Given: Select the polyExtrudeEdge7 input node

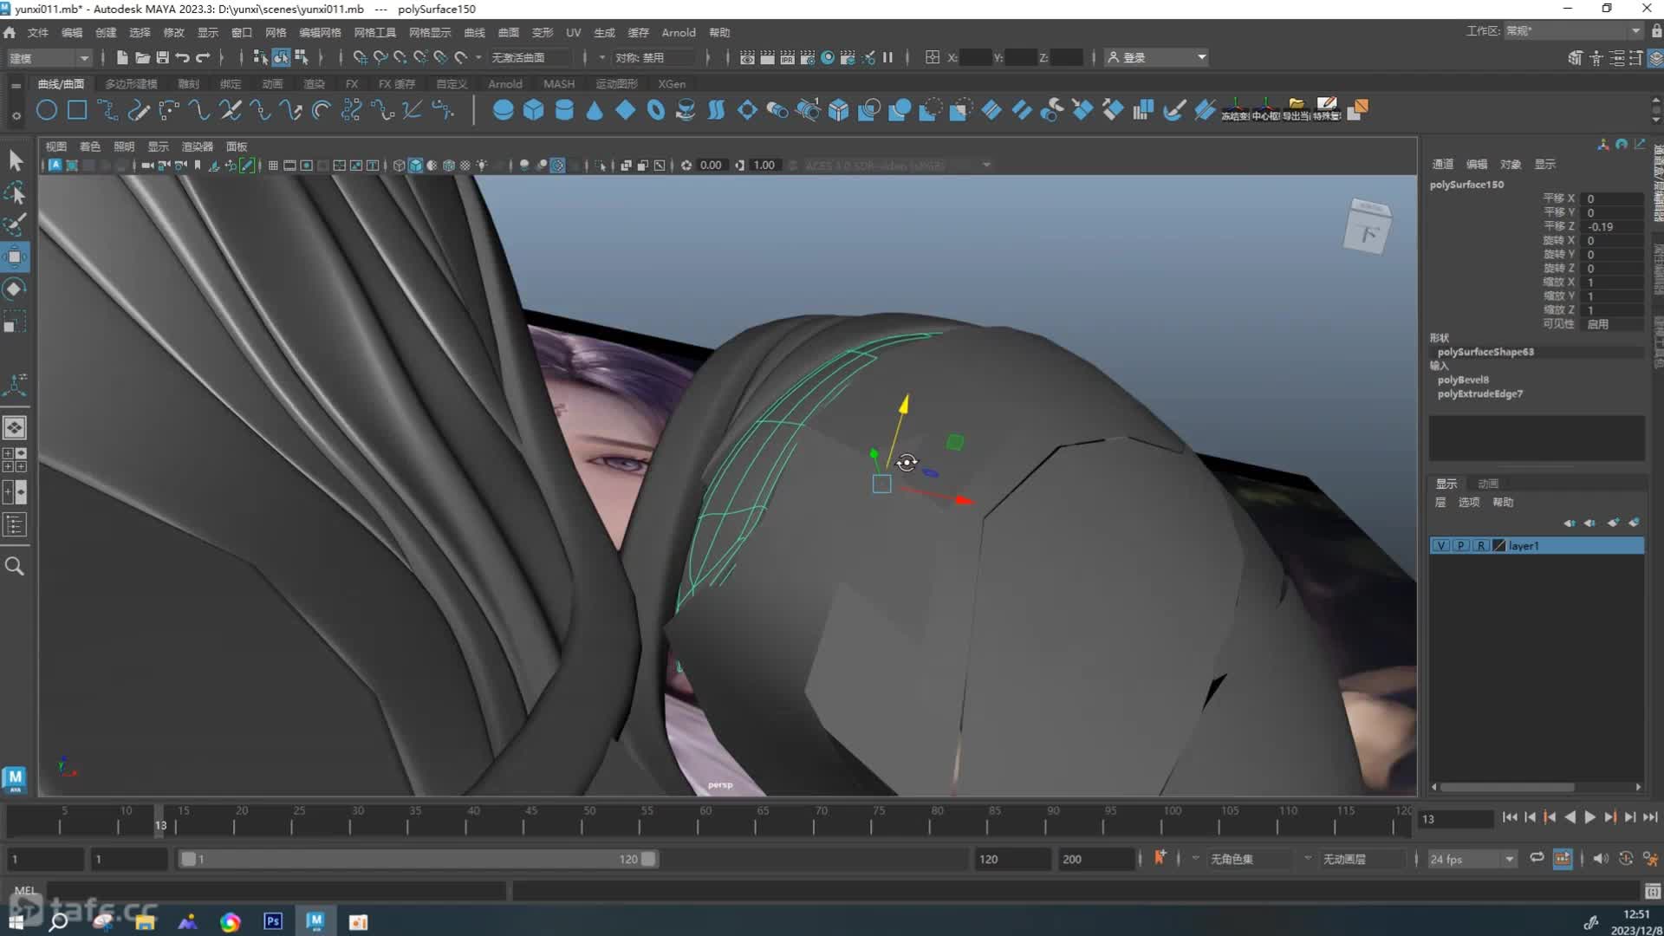Looking at the screenshot, I should tap(1479, 393).
